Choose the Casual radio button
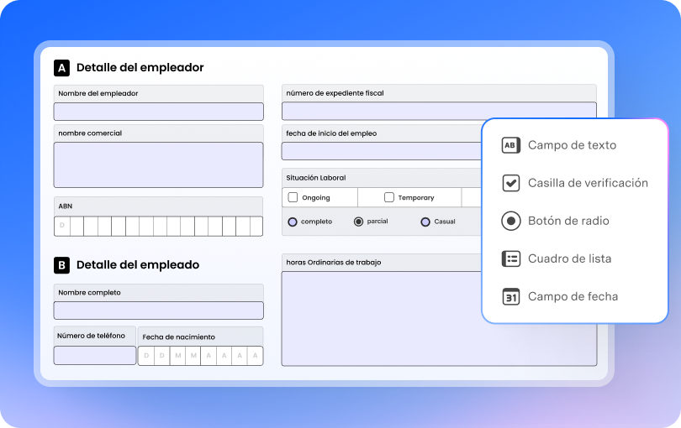 (425, 222)
